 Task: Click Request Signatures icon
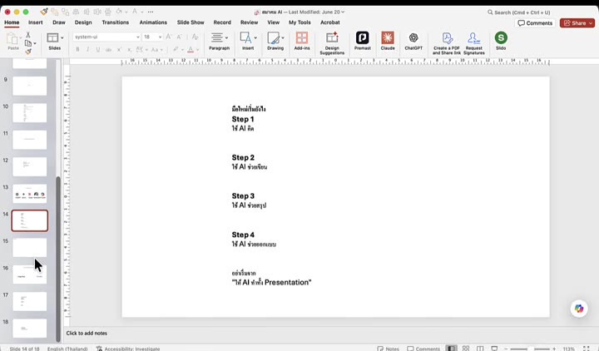pyautogui.click(x=473, y=38)
